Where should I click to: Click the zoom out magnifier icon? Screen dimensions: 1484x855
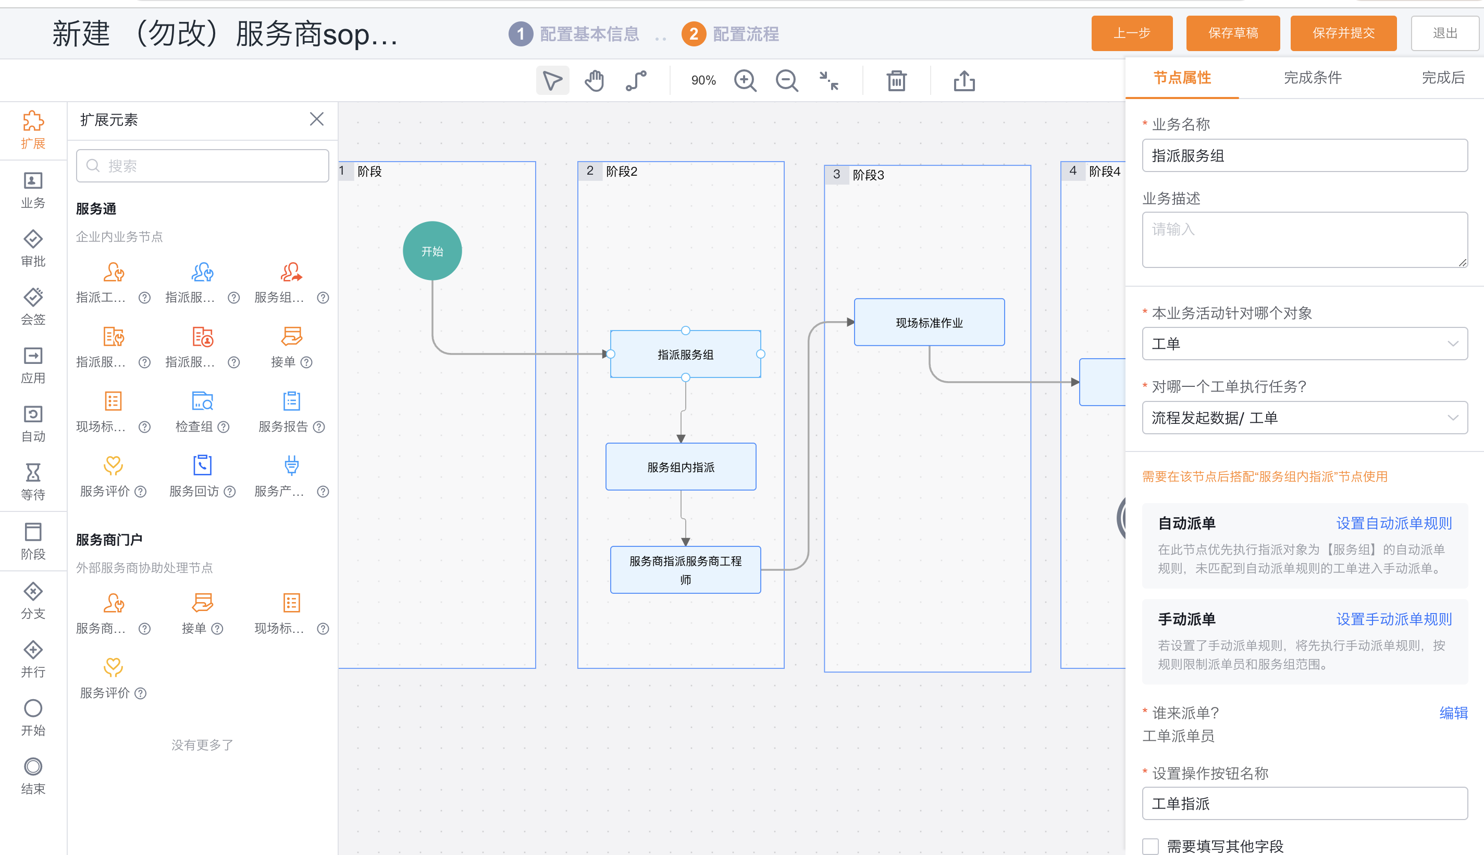coord(786,80)
